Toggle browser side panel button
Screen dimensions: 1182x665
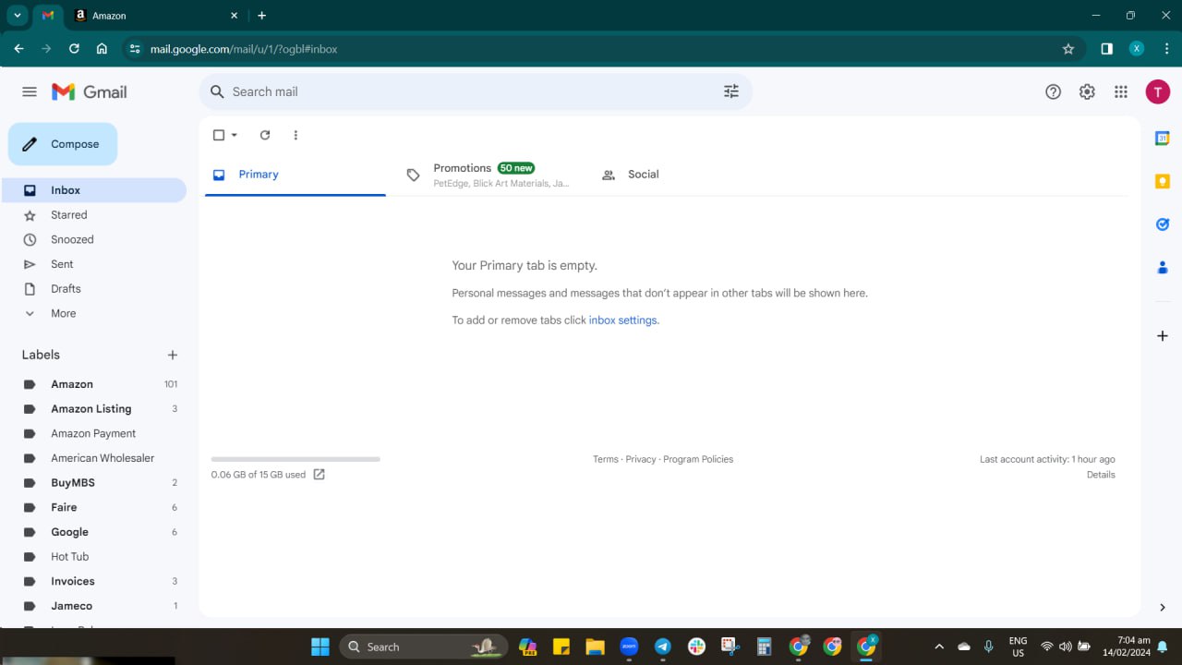click(1107, 49)
